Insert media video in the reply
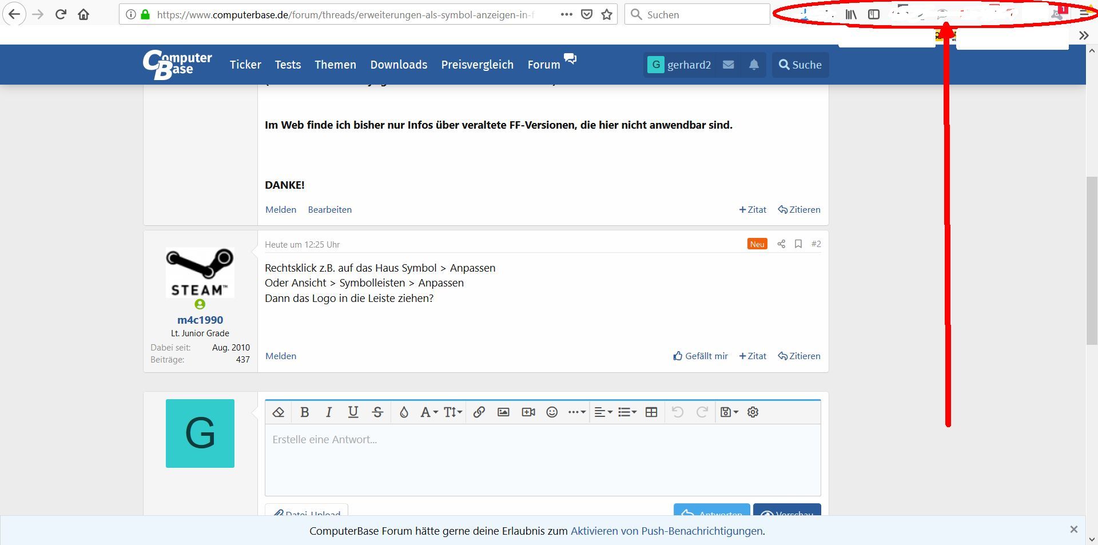 (x=528, y=412)
